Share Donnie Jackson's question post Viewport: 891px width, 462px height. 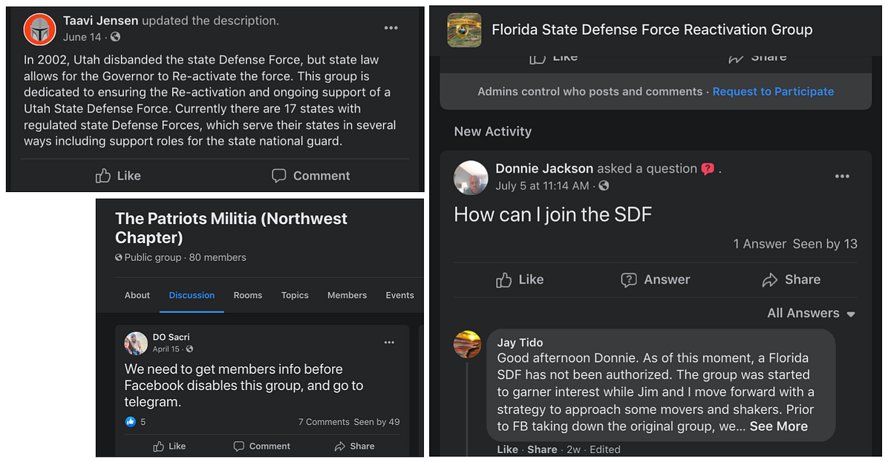pos(792,280)
